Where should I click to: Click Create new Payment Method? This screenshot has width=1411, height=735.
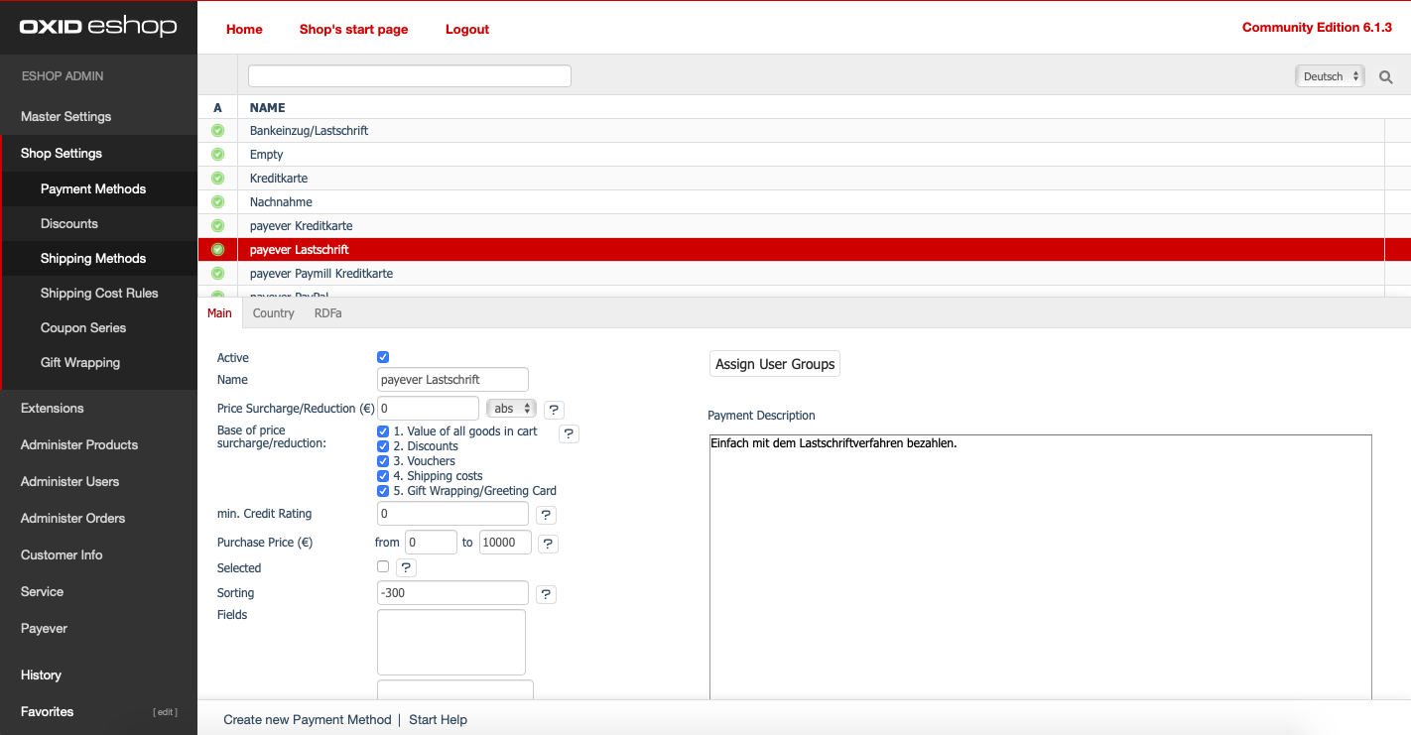[x=308, y=720]
